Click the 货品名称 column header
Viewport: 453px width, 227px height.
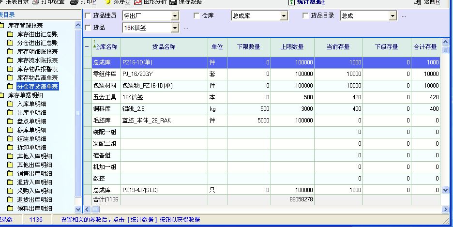point(164,47)
